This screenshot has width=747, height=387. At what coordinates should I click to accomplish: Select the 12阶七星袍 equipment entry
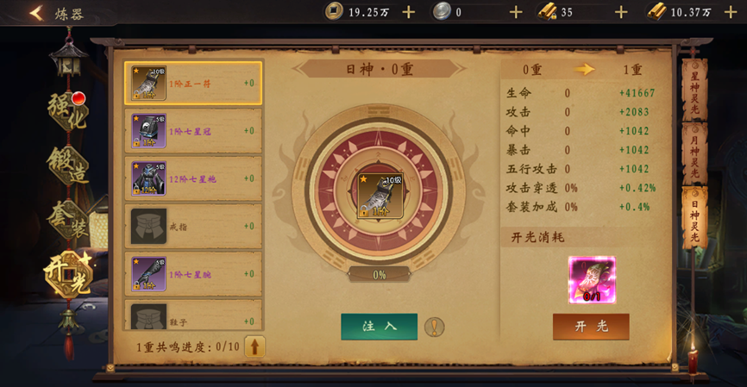coord(193,178)
